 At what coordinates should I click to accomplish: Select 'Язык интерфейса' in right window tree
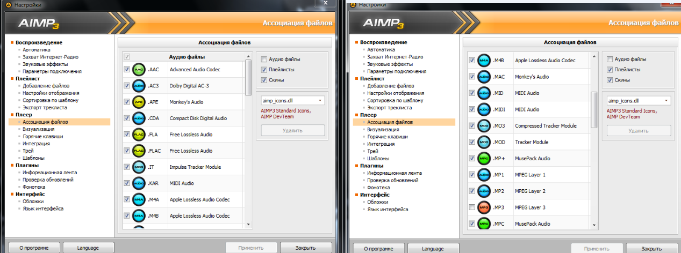point(388,209)
